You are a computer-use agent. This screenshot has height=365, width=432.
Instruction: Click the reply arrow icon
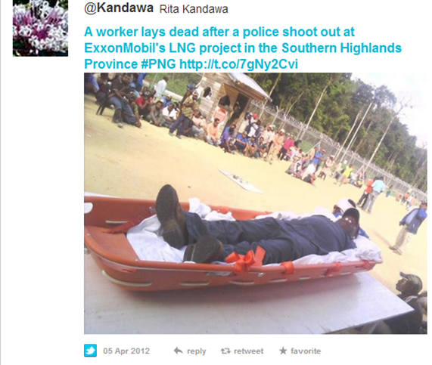(x=179, y=351)
